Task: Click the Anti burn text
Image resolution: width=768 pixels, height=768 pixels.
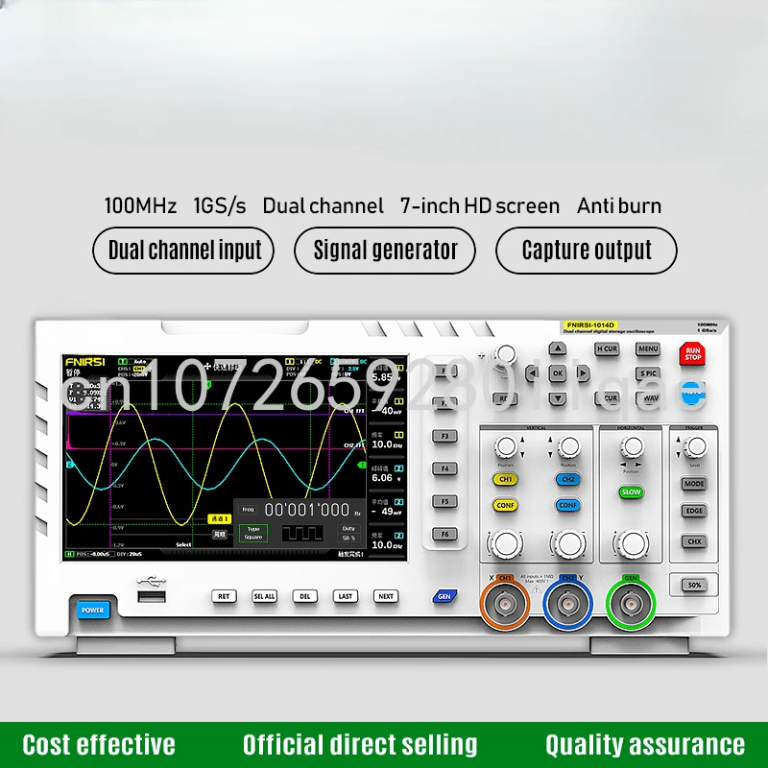Action: click(x=619, y=205)
